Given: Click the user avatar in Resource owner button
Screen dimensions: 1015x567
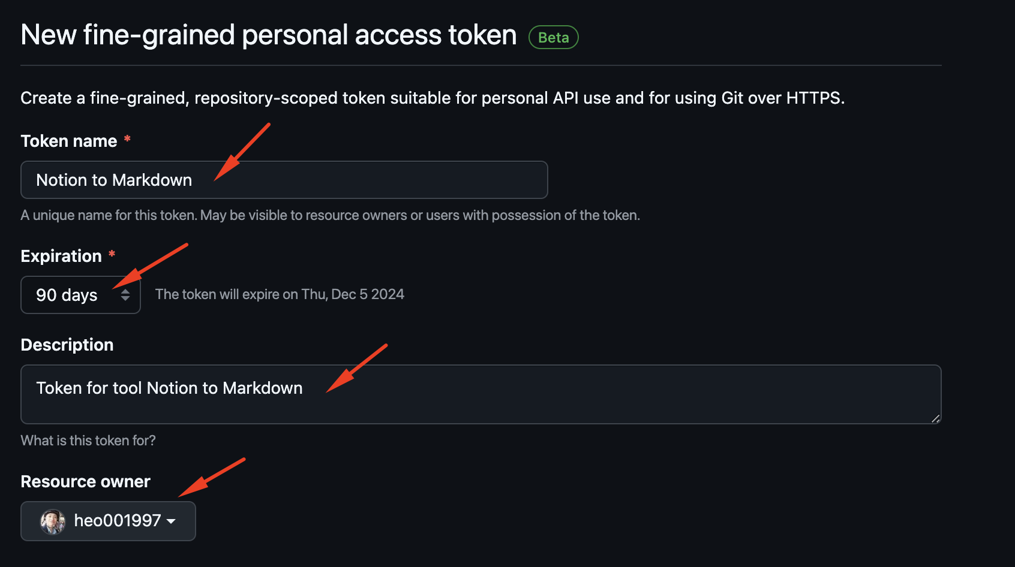Looking at the screenshot, I should tap(53, 521).
